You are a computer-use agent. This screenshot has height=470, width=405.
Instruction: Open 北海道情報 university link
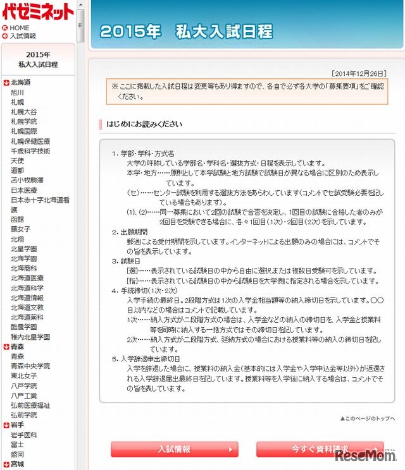pos(27,298)
